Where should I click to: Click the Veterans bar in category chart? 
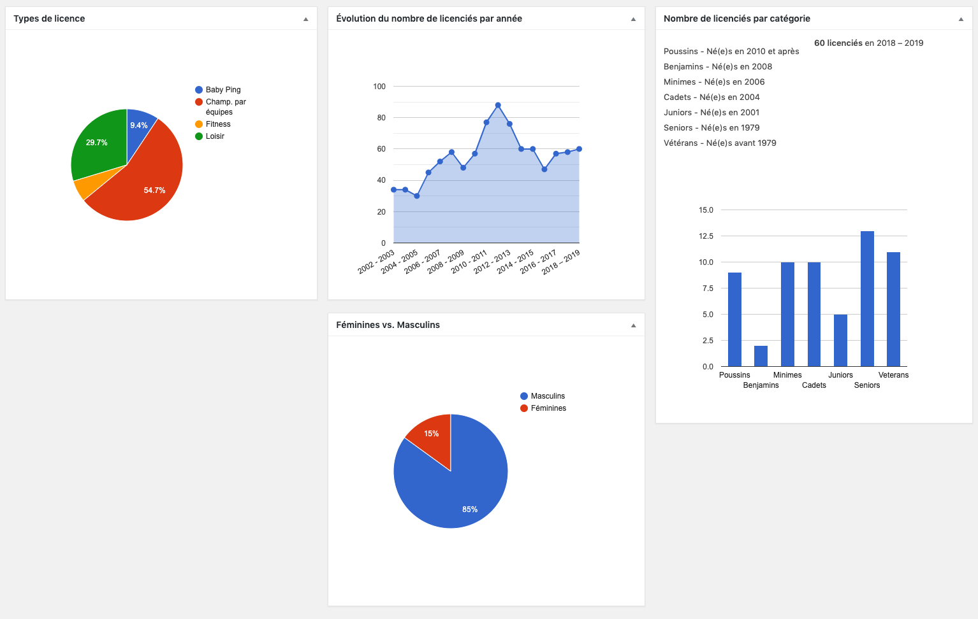click(893, 309)
